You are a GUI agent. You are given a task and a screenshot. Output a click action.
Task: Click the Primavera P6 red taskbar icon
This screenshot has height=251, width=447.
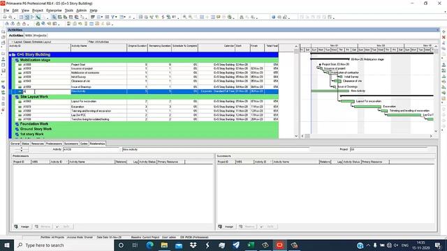point(279,245)
